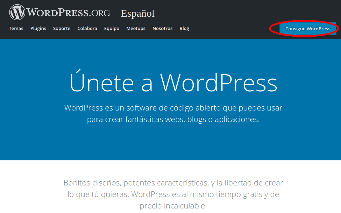Click the WordPress circular W logo
341x213 pixels.
click(x=17, y=12)
